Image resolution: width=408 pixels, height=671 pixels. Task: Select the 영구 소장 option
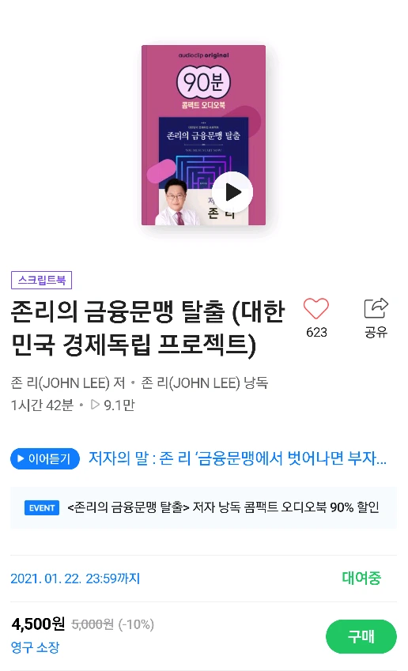[x=35, y=647]
